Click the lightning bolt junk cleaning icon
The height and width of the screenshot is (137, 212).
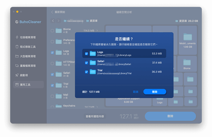coord(17,37)
